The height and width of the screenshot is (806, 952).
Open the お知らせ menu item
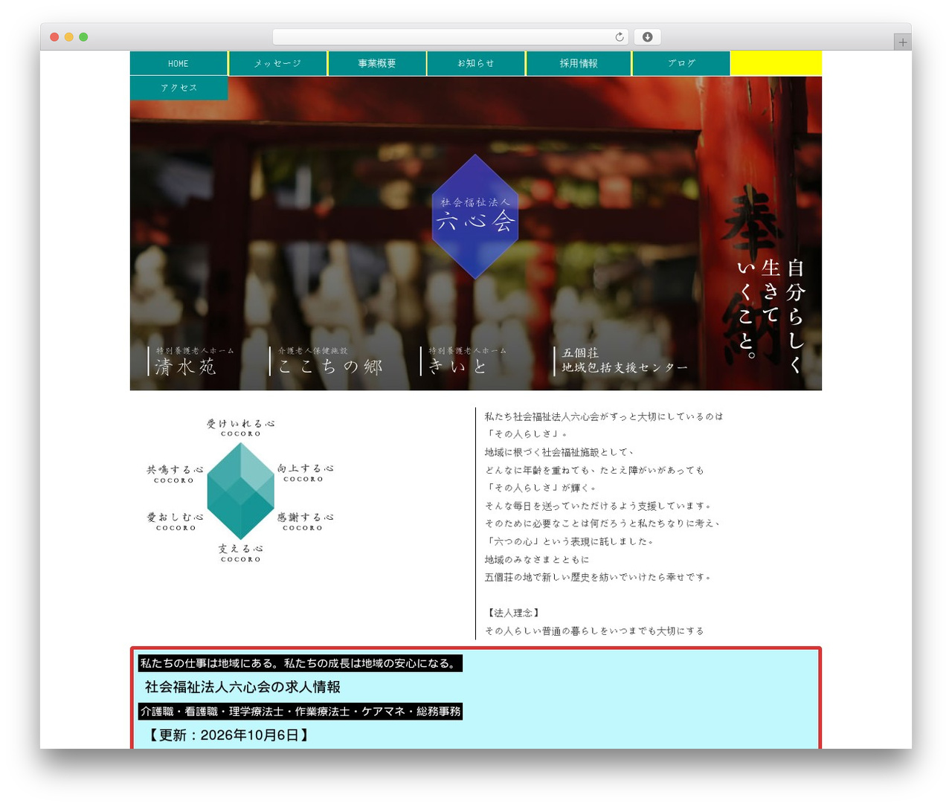tap(476, 63)
